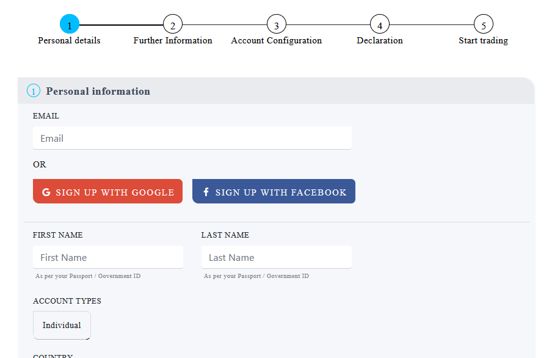
Task: Click into the Last Name field
Action: click(277, 257)
